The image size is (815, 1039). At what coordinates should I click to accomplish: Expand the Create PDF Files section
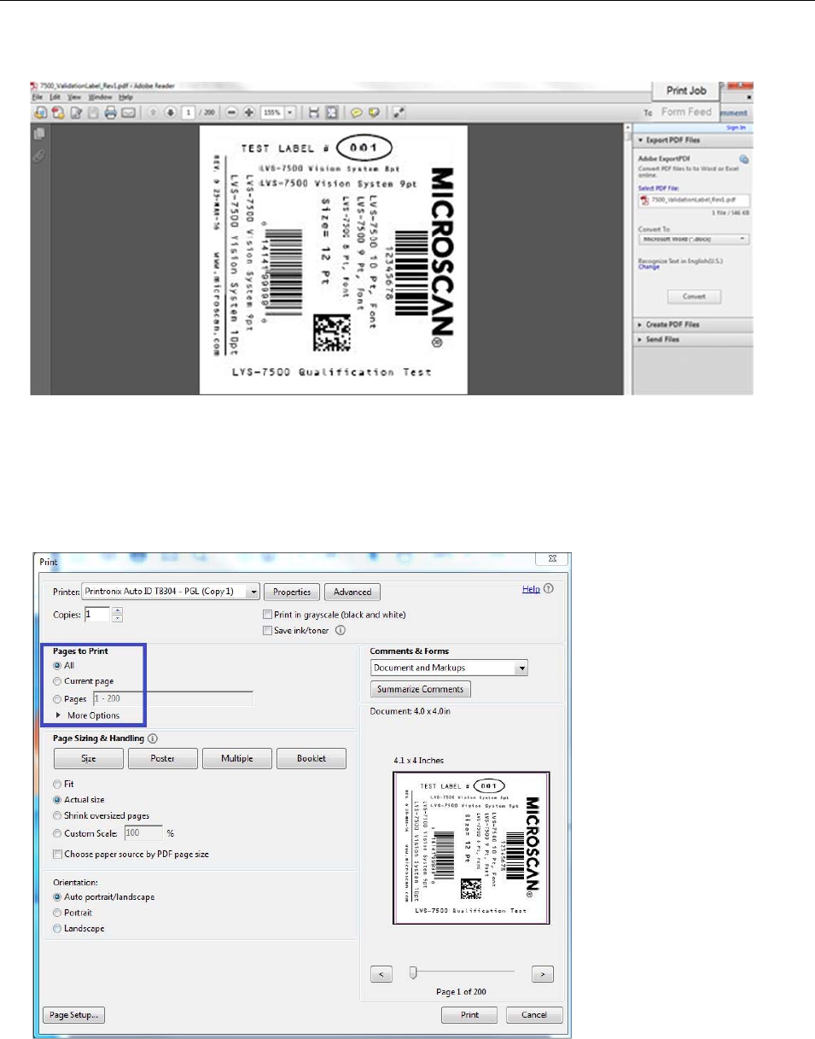click(x=691, y=325)
